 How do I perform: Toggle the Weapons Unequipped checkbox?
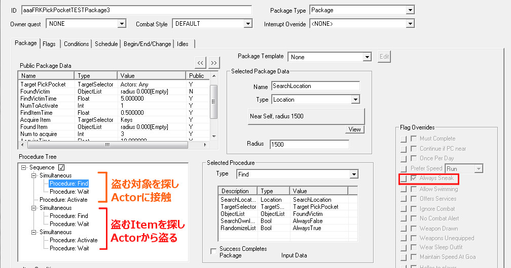tap(414, 238)
